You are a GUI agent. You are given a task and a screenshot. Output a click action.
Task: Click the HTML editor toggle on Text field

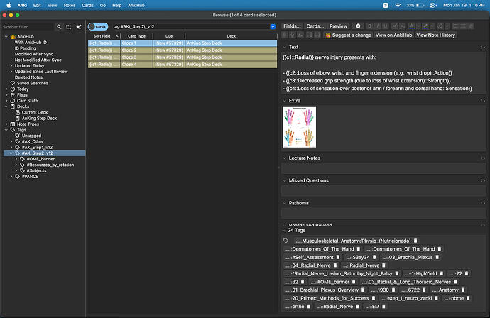(483, 47)
